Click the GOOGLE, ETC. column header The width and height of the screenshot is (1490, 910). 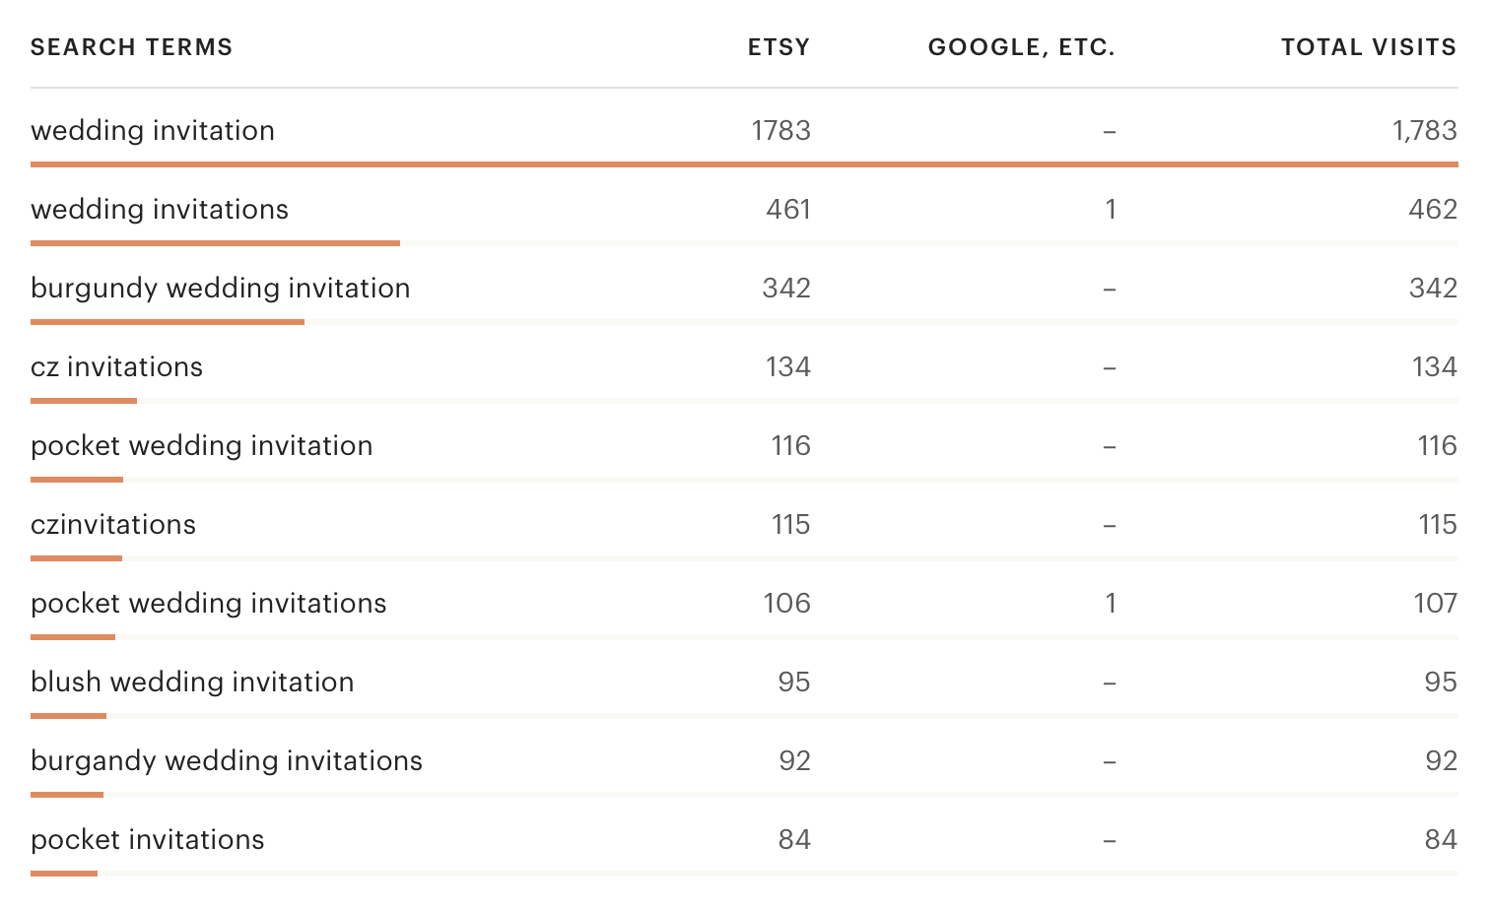pos(1021,47)
